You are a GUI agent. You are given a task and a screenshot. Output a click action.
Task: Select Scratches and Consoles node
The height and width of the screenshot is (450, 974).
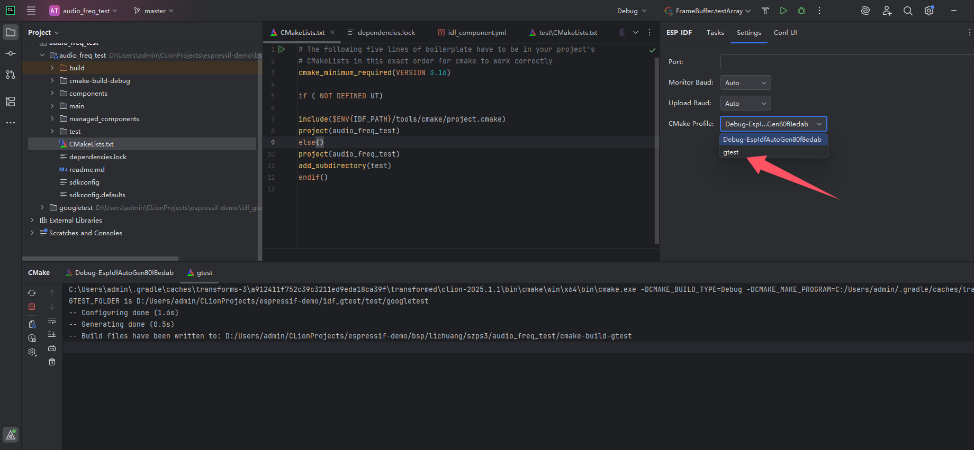[85, 233]
